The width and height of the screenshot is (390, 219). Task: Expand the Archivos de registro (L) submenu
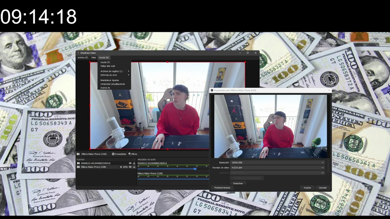pos(114,71)
